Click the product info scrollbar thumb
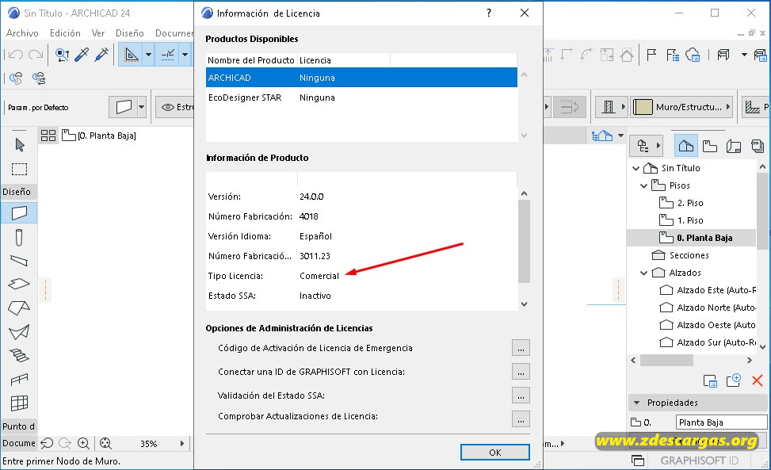771x470 pixels. click(524, 241)
